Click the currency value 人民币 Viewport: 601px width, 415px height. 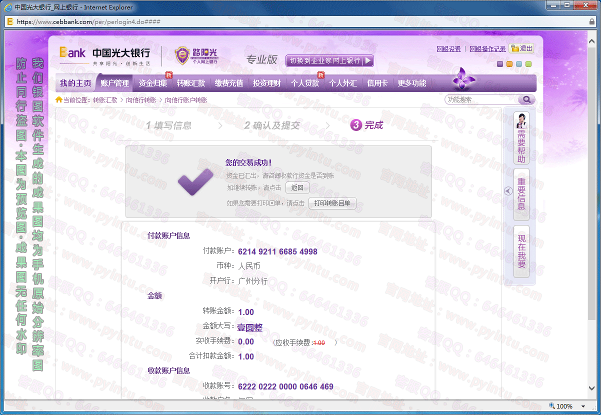pos(249,266)
